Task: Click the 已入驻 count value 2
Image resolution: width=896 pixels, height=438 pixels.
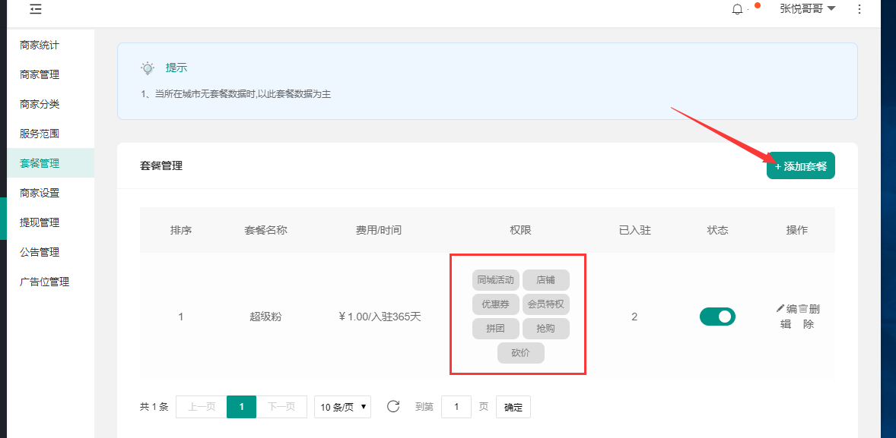Action: pos(634,317)
